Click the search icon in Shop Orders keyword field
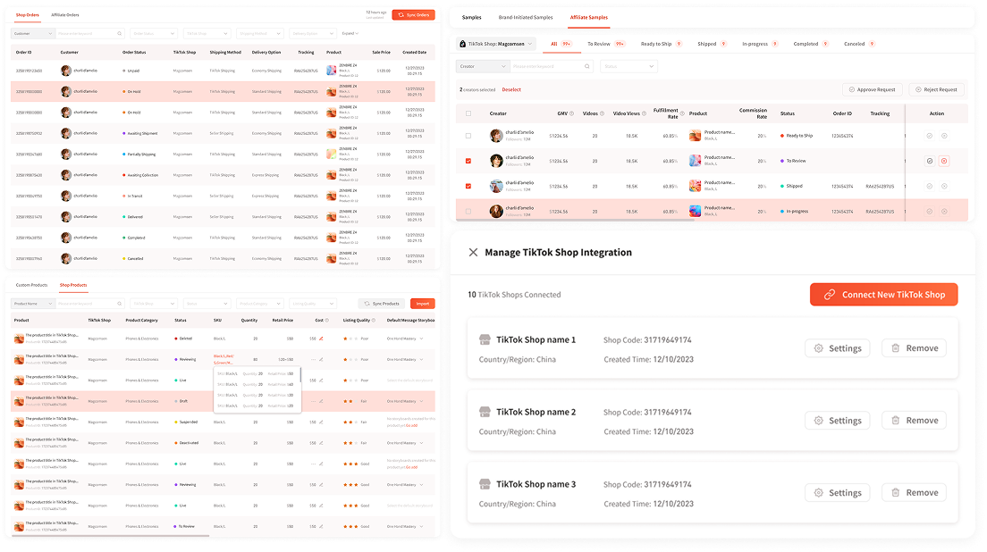 click(120, 33)
